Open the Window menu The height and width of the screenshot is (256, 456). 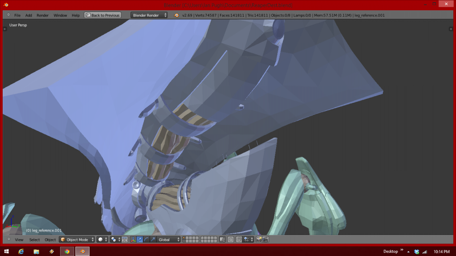(60, 15)
